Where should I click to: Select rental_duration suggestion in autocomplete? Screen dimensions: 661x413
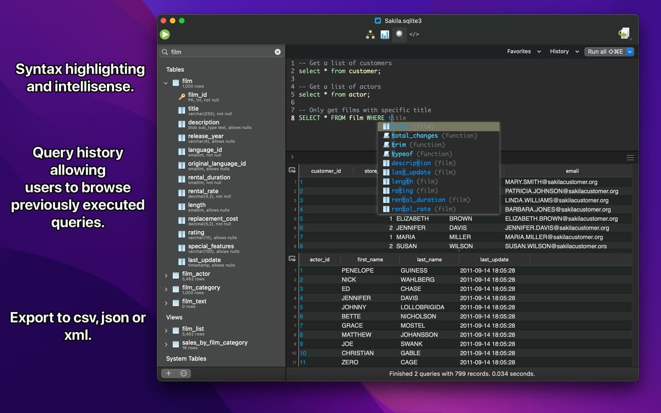point(418,200)
